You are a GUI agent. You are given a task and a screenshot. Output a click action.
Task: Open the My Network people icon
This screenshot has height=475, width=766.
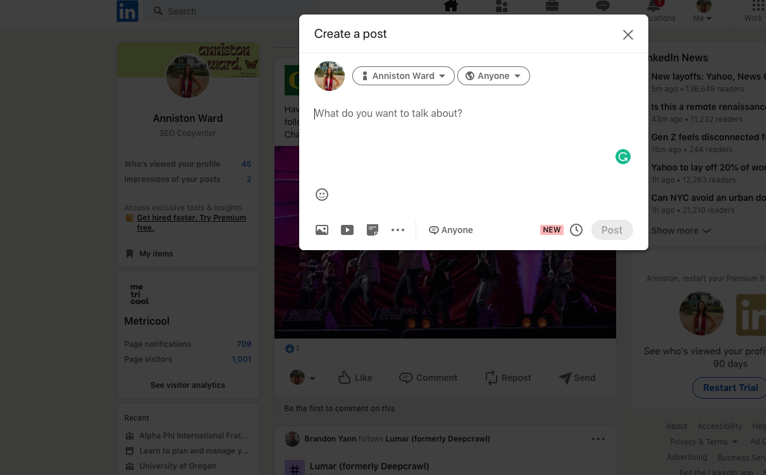click(x=502, y=6)
